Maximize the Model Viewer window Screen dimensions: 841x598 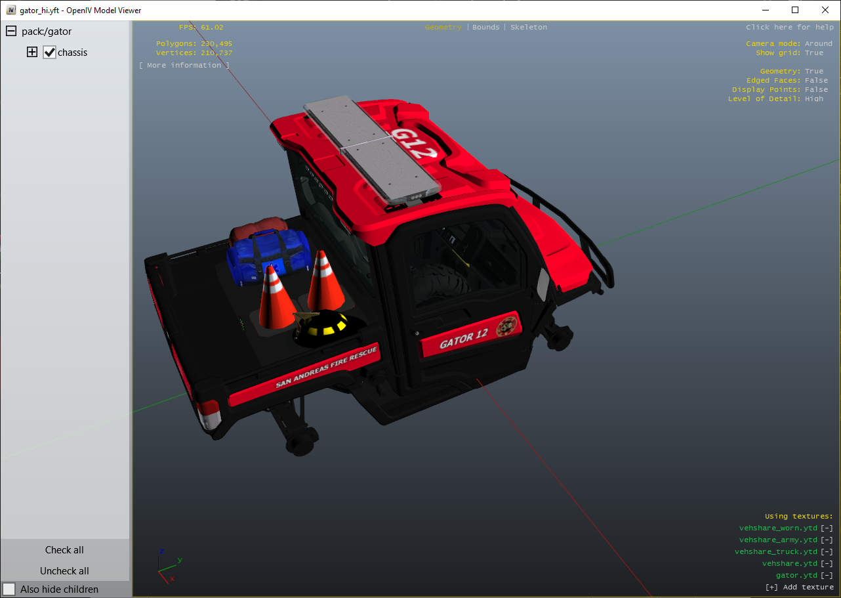[x=794, y=11]
